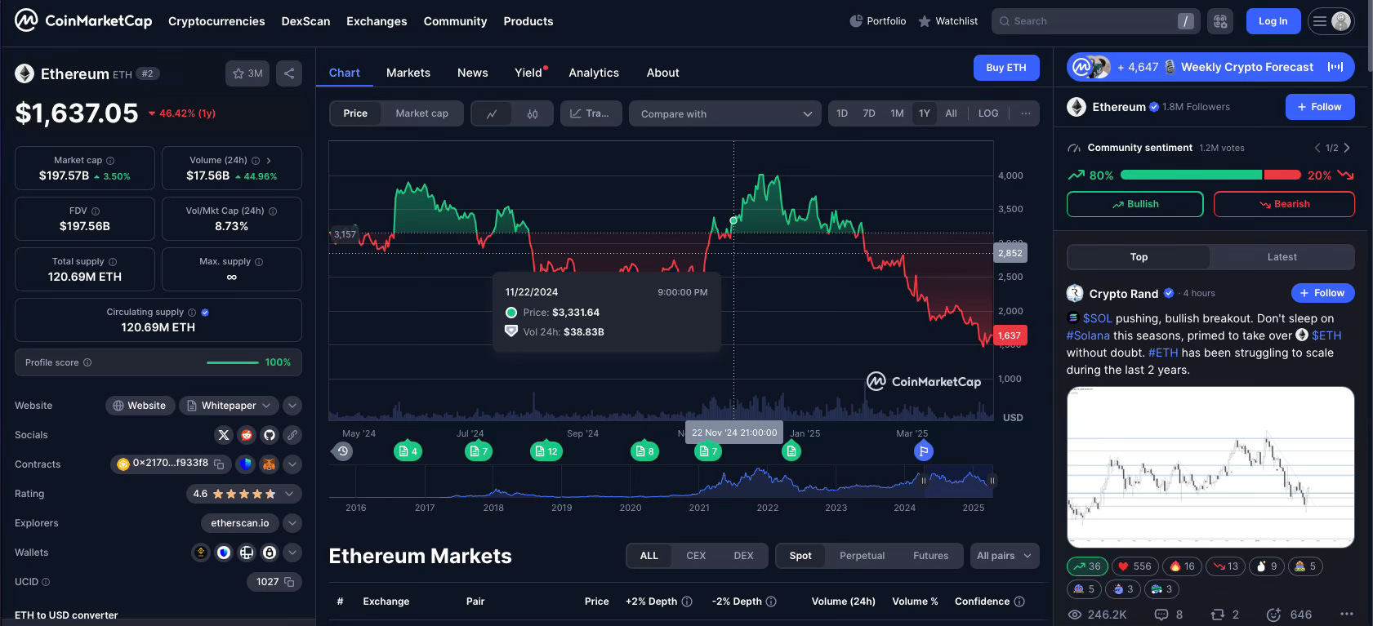Screen dimensions: 1373x626
Task: Open the GitHub social link
Action: click(270, 435)
